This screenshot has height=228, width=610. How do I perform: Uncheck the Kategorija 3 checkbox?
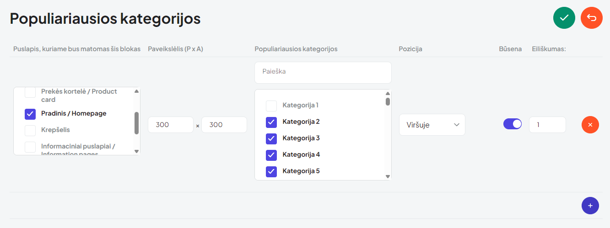(271, 138)
